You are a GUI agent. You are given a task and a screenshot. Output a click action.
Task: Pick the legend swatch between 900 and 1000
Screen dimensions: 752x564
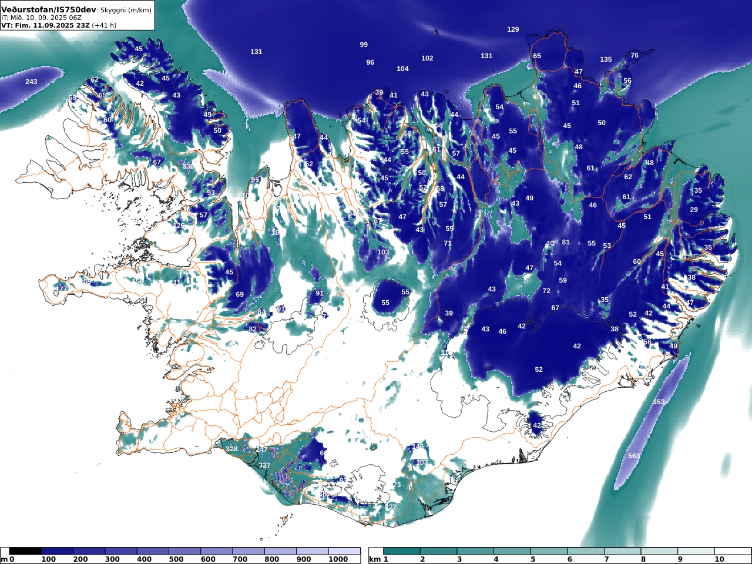pos(312,551)
